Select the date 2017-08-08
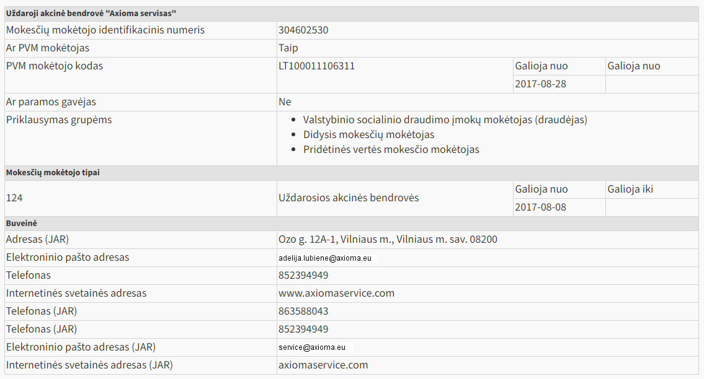The image size is (704, 379). [x=540, y=207]
